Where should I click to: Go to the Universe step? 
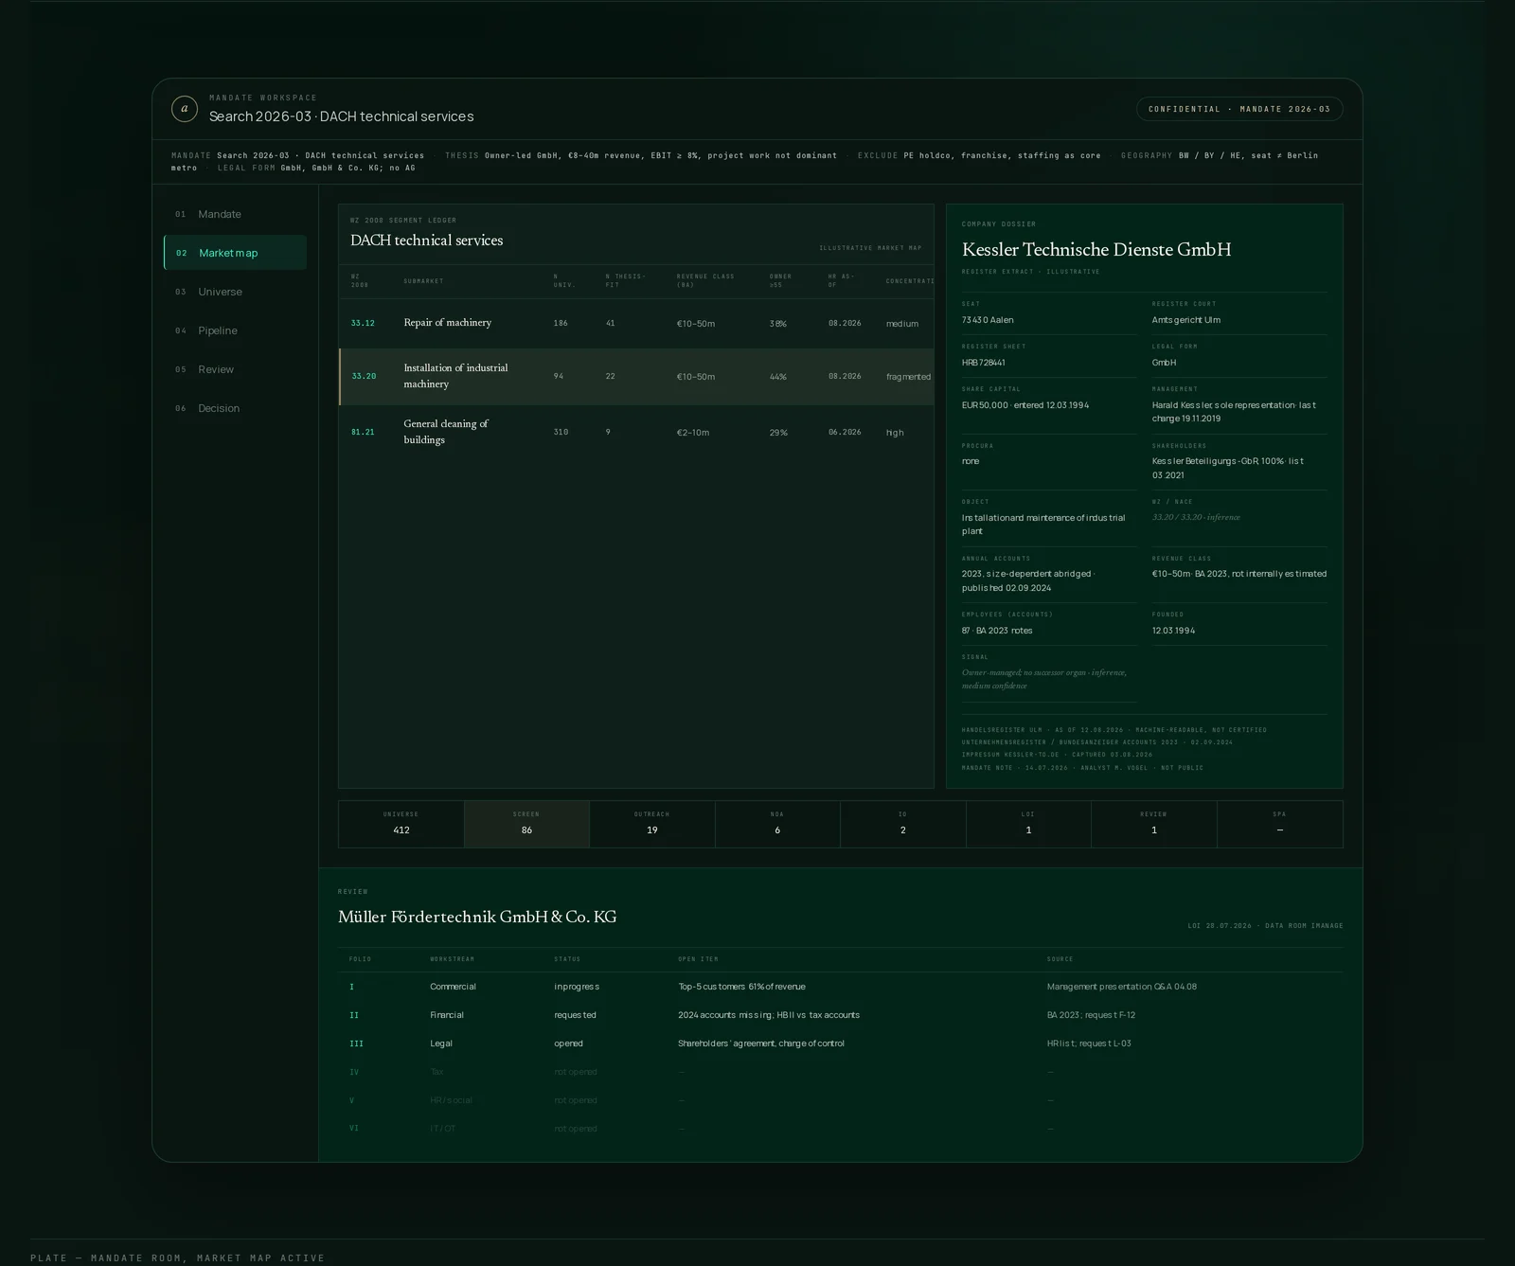pyautogui.click(x=235, y=292)
